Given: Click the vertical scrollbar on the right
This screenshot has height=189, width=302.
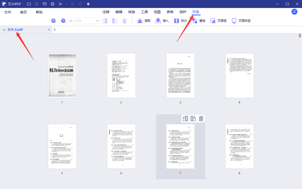Looking at the screenshot, I should pos(300,36).
